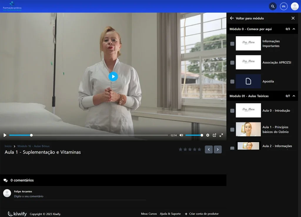Open Meus Cursos footer link

click(149, 214)
